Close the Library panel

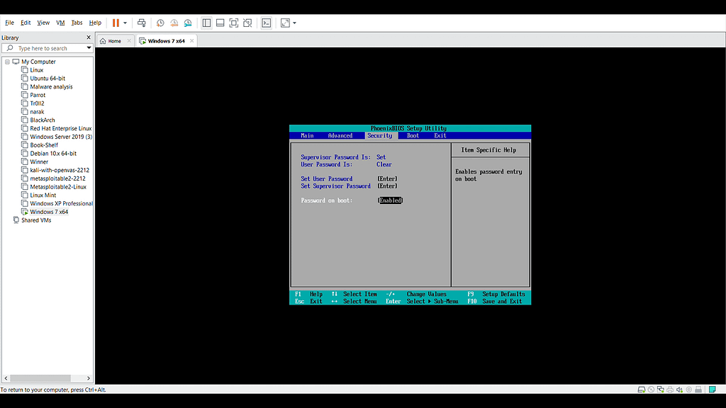(89, 38)
